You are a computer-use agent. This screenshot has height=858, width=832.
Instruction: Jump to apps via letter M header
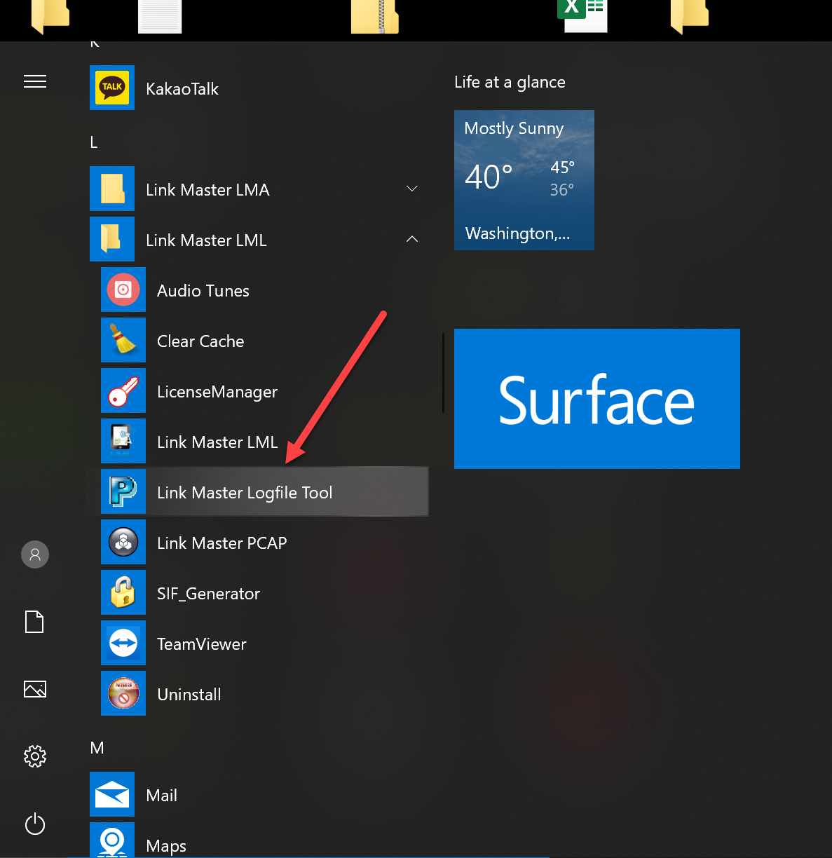[x=97, y=748]
